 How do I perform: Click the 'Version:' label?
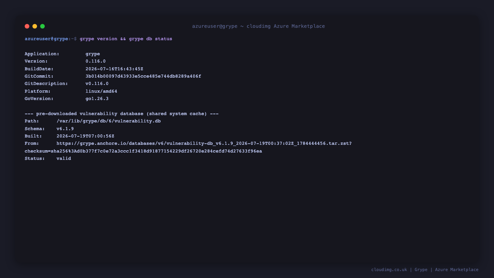click(36, 61)
